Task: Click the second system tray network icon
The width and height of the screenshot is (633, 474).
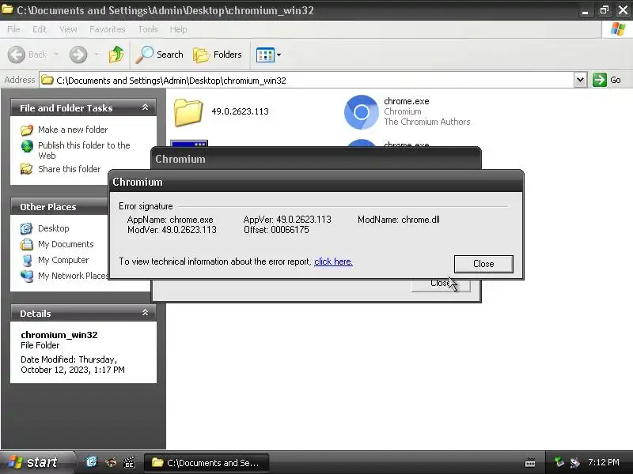Action: pos(575,462)
